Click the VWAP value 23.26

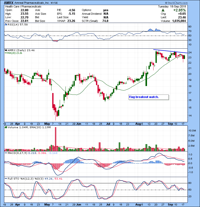pos(71,21)
